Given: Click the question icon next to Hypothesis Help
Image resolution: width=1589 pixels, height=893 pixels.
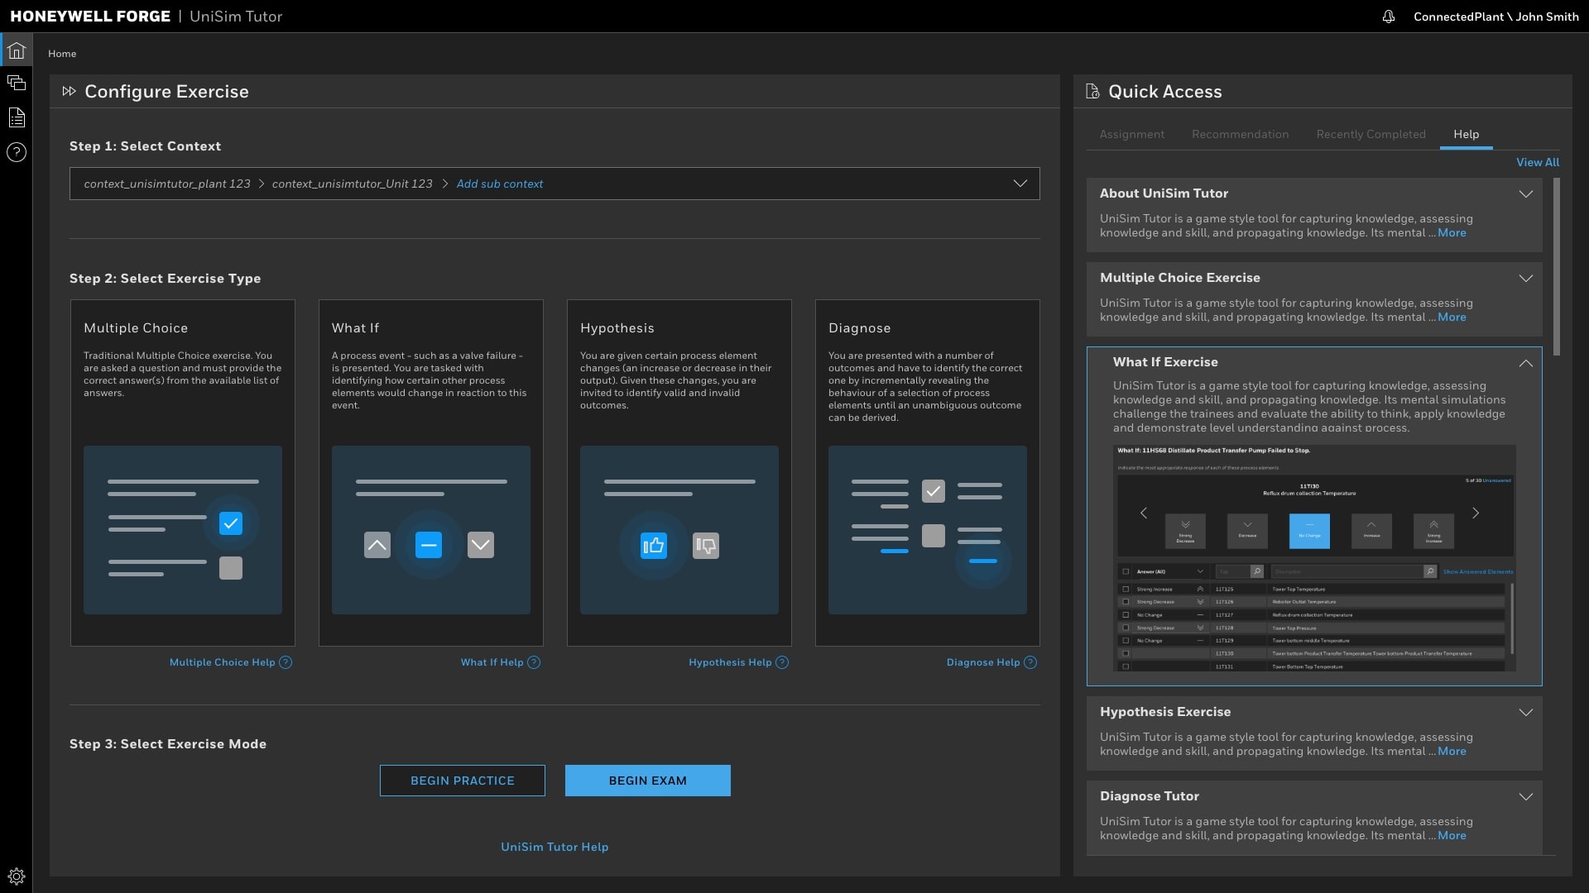Looking at the screenshot, I should [x=782, y=662].
